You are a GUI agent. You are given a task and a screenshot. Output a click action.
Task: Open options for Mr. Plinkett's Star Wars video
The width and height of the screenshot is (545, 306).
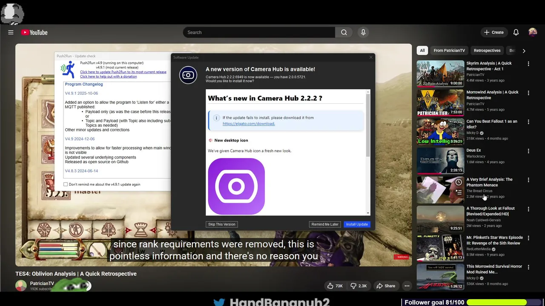point(528,238)
